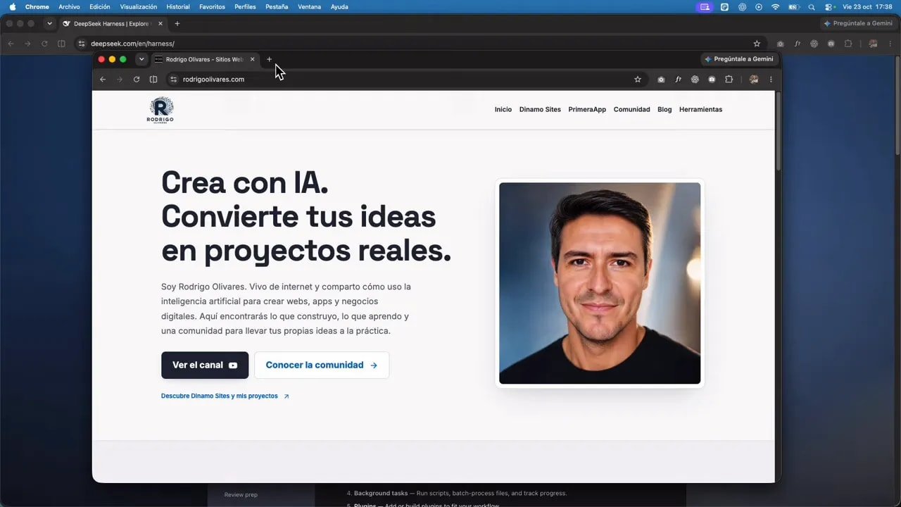901x507 pixels.
Task: Bookmark rodrigoolivares.com with the star icon
Action: click(x=638, y=80)
